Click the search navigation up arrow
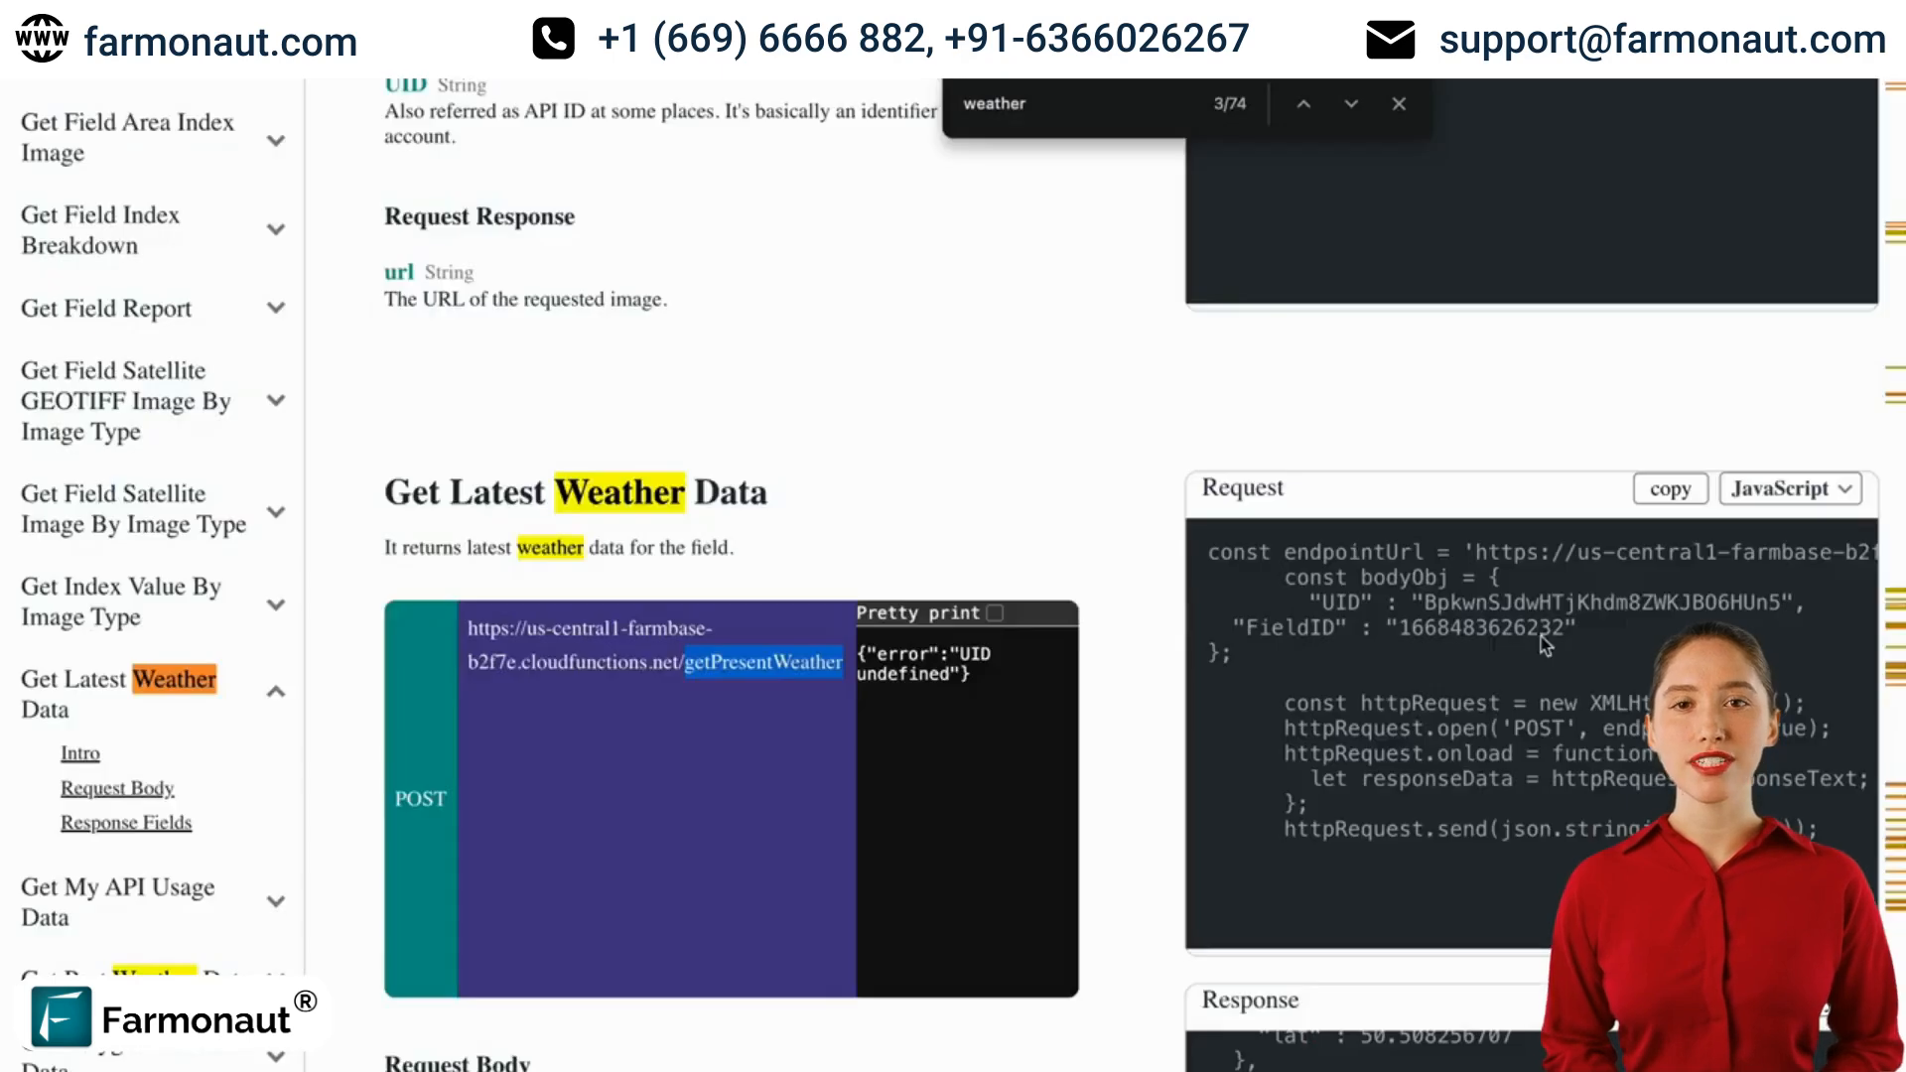 (1303, 103)
